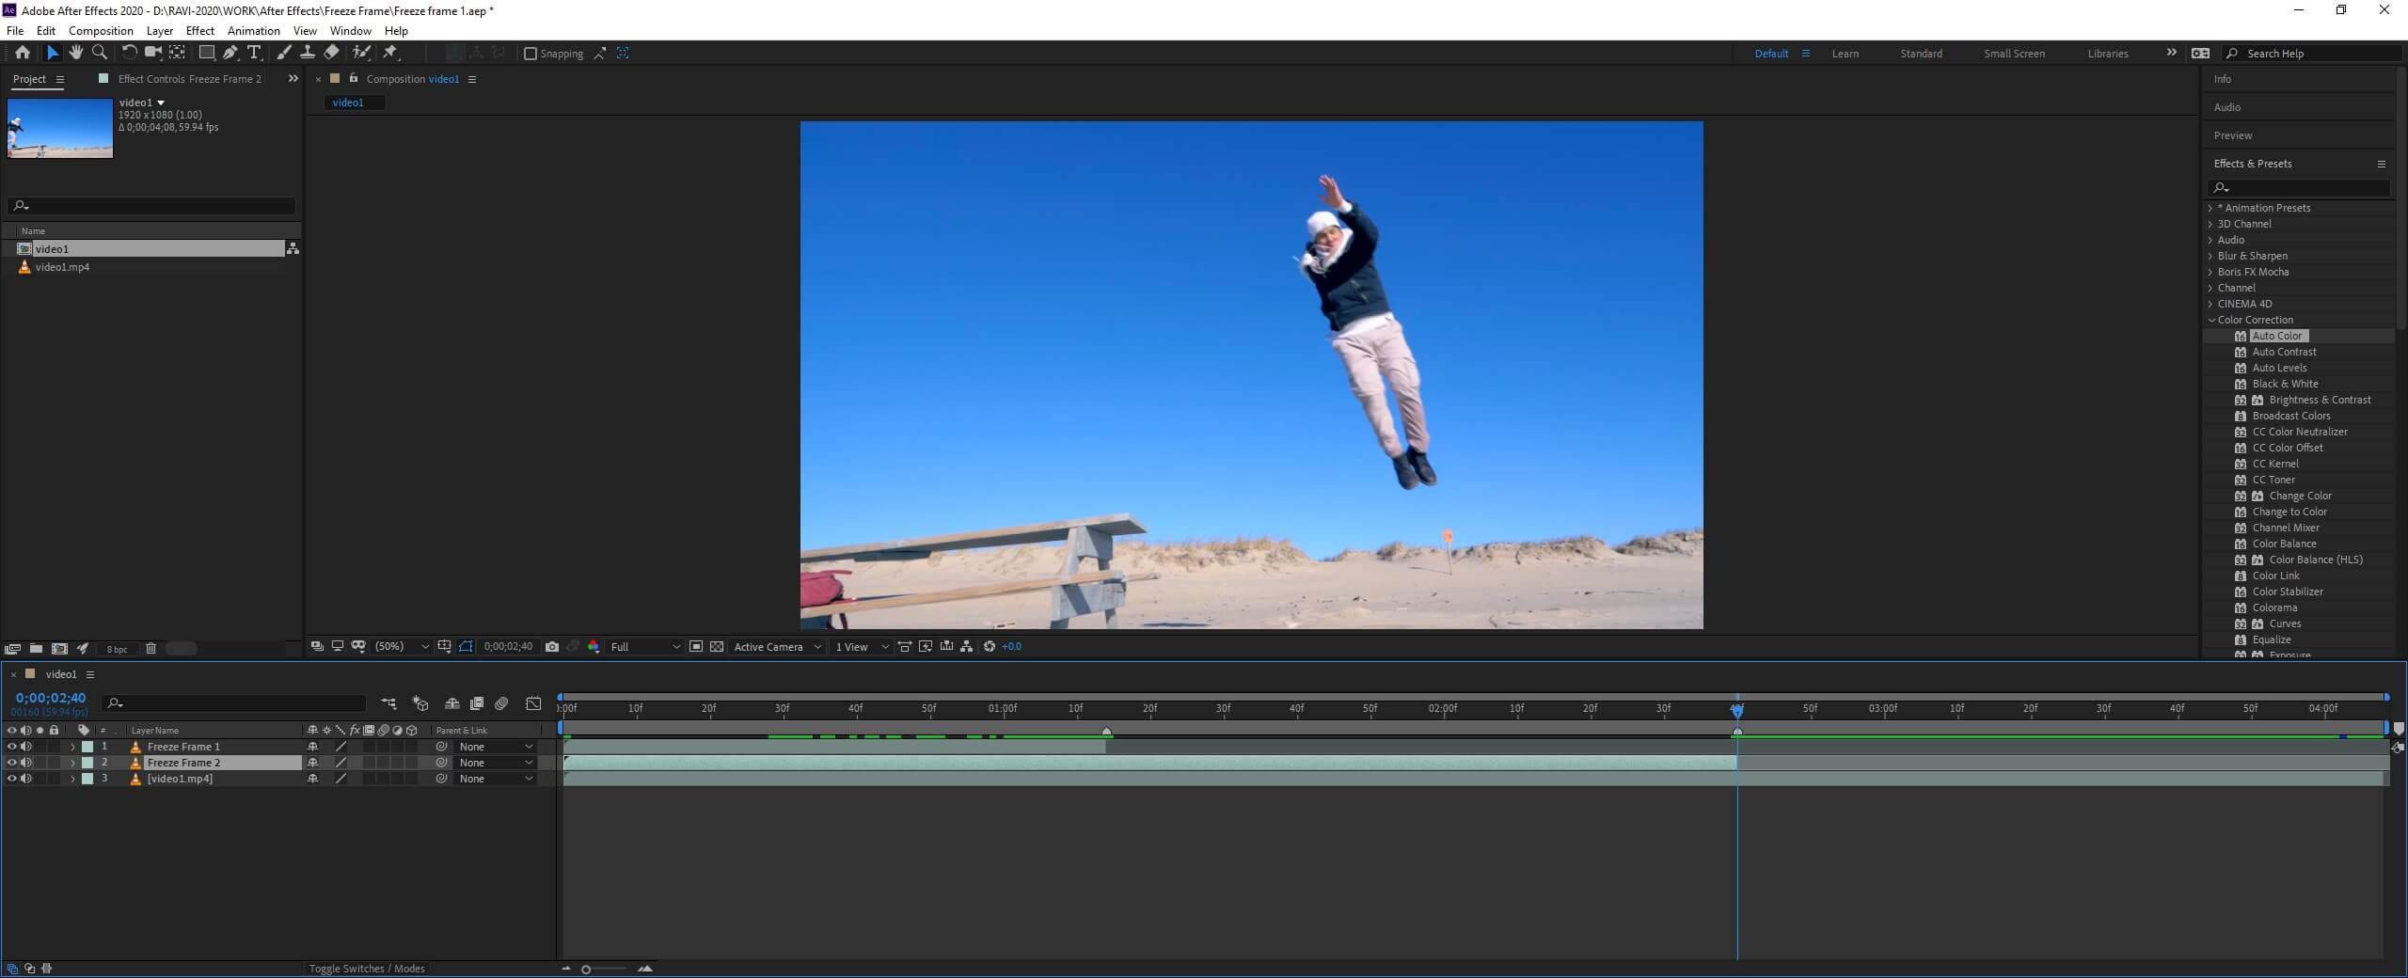Collapse the Color Correction category in Effects & Presets
This screenshot has width=2408, height=978.
coord(2211,320)
